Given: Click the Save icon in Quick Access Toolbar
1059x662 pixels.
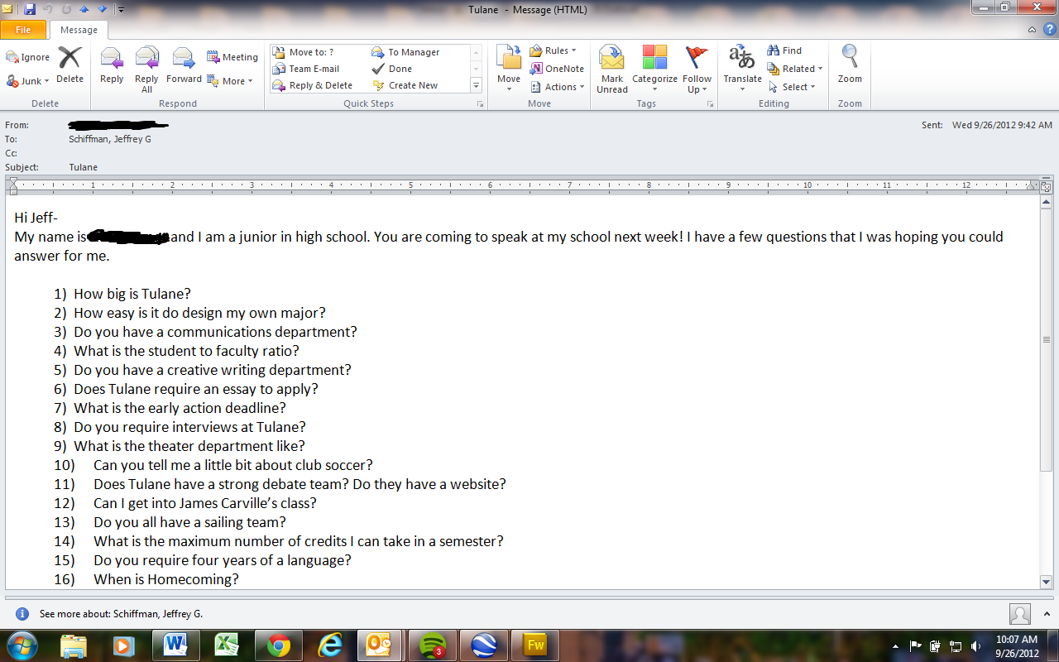Looking at the screenshot, I should pos(30,9).
